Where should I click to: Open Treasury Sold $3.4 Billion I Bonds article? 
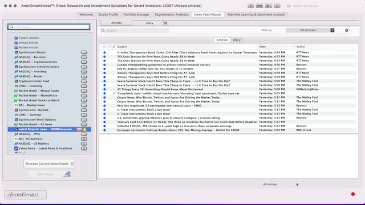point(187,122)
